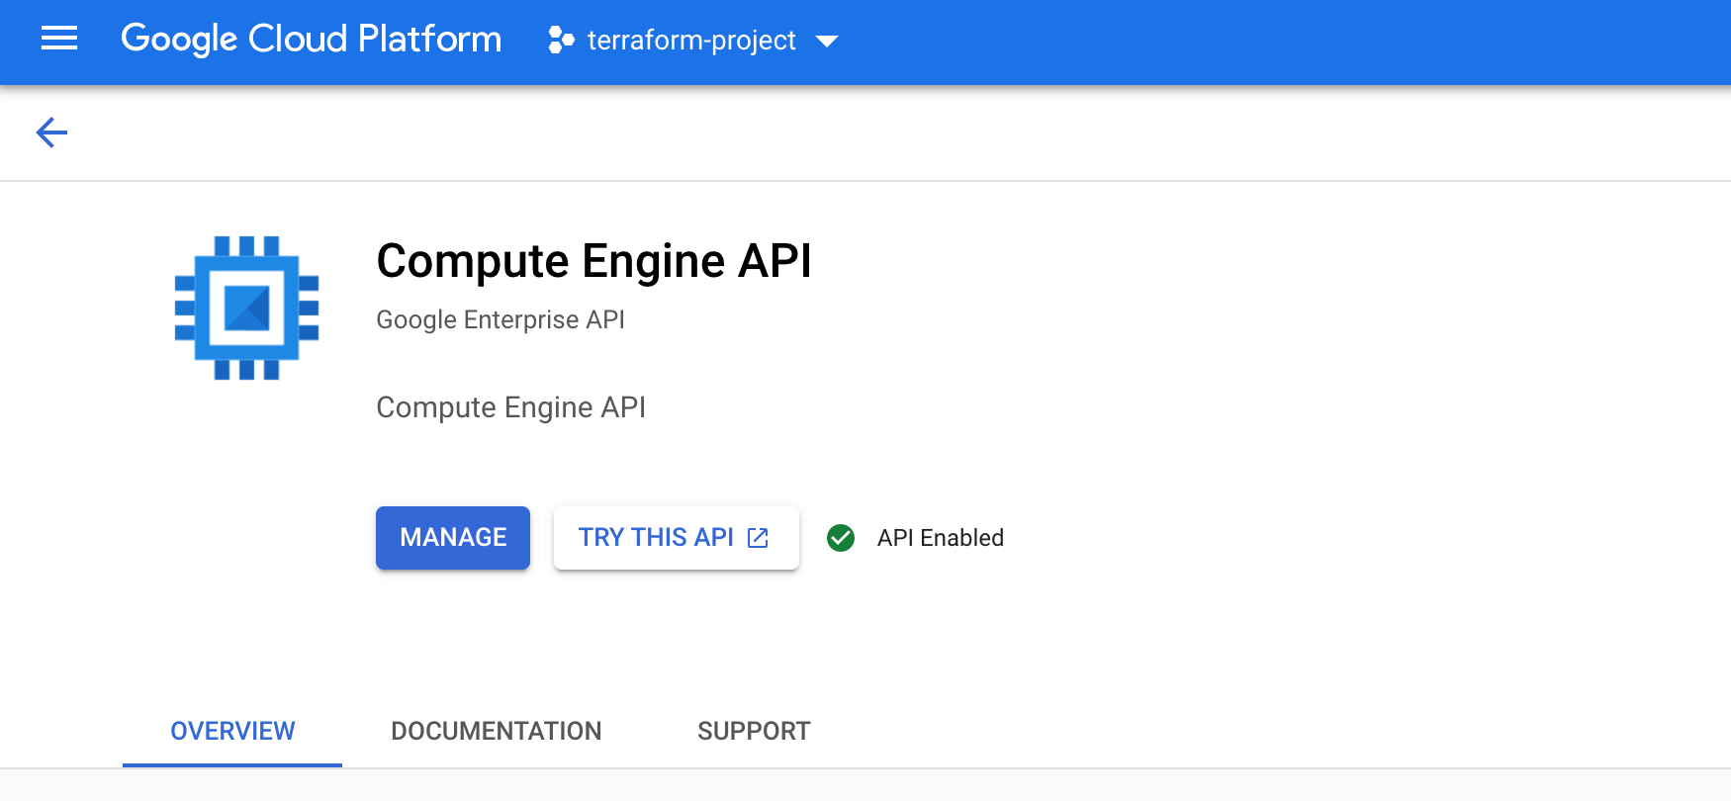Open the hamburger navigation menu
This screenshot has width=1731, height=801.
click(x=59, y=40)
